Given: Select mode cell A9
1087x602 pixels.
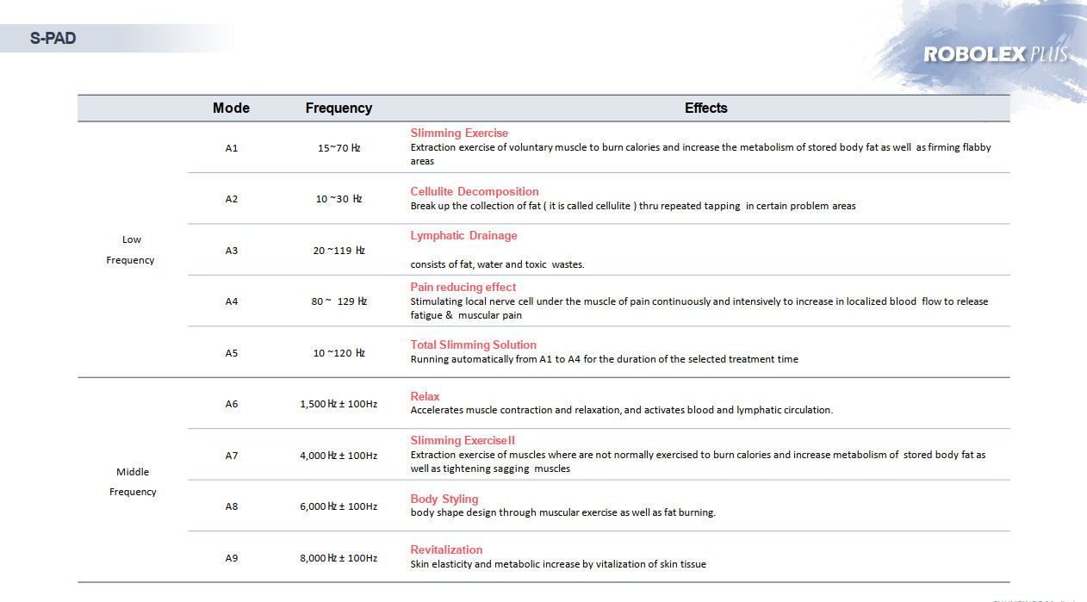Looking at the screenshot, I should pos(232,558).
